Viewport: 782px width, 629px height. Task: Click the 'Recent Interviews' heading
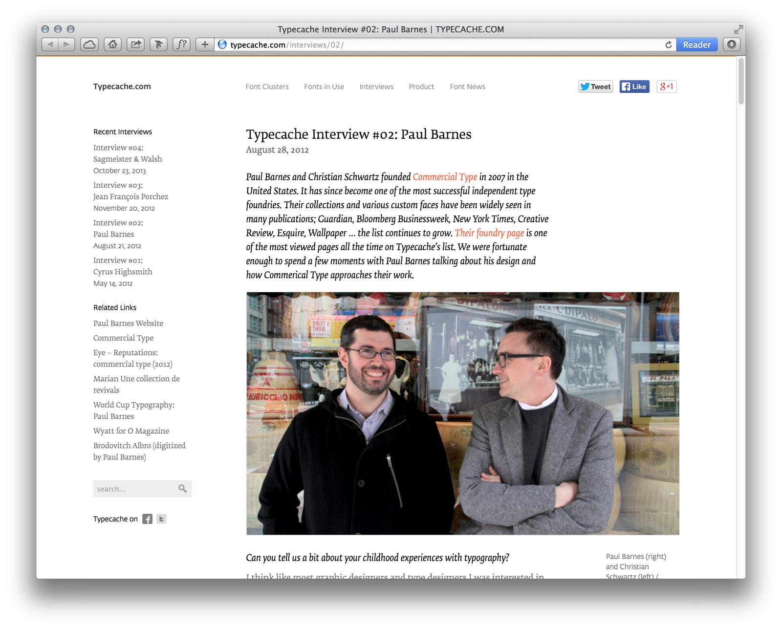point(123,132)
